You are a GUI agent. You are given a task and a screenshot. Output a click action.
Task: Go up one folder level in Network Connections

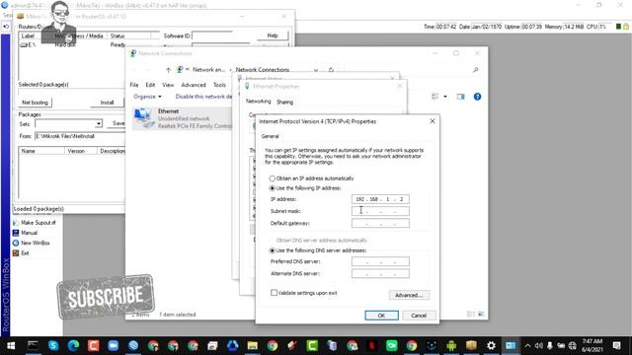click(x=168, y=70)
